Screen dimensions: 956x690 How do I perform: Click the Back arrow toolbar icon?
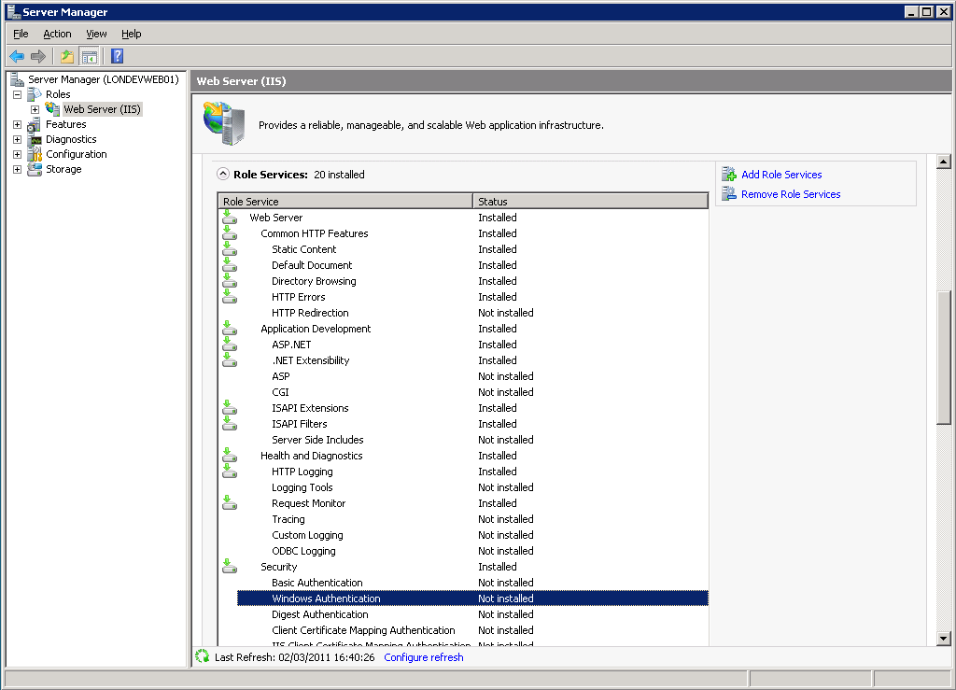pyautogui.click(x=17, y=57)
